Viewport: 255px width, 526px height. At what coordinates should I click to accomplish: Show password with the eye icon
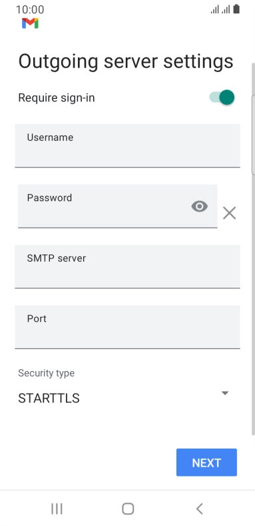tap(200, 206)
